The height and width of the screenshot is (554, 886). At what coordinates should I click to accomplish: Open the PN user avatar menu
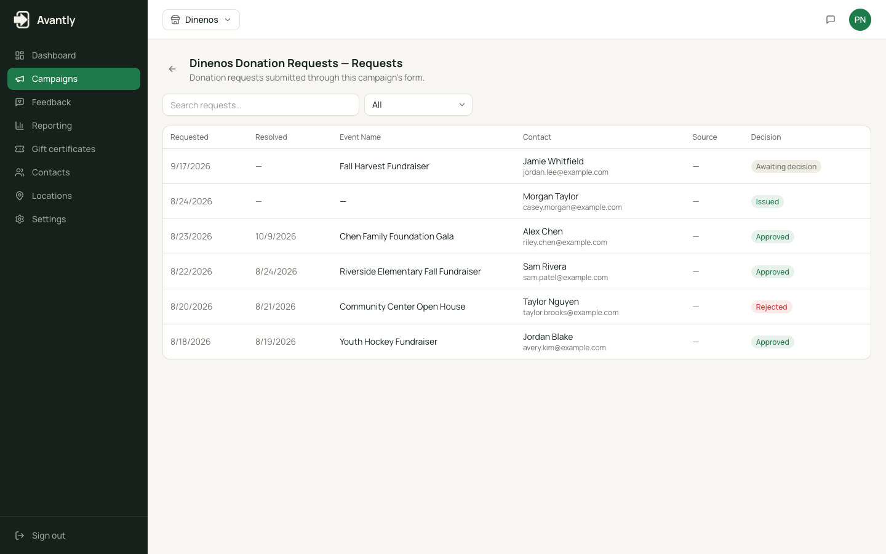tap(860, 20)
